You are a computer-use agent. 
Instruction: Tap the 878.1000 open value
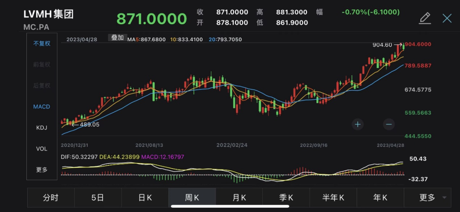click(232, 23)
